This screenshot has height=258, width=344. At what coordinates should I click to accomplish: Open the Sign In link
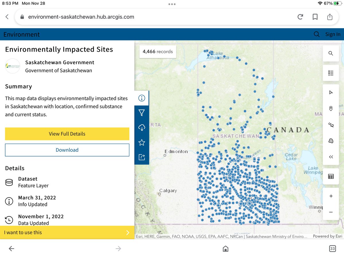tap(333, 34)
